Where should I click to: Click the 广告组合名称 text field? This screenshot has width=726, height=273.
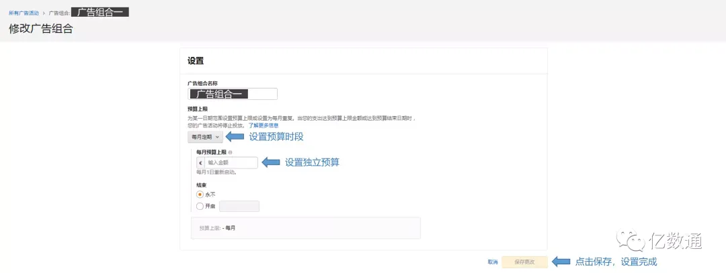click(x=233, y=94)
